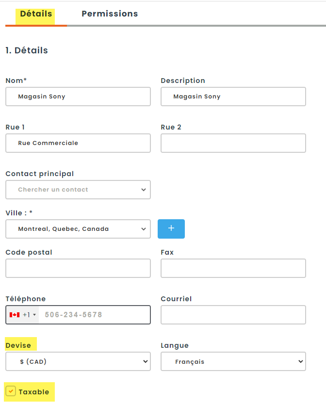Focus the Description text field

click(233, 97)
